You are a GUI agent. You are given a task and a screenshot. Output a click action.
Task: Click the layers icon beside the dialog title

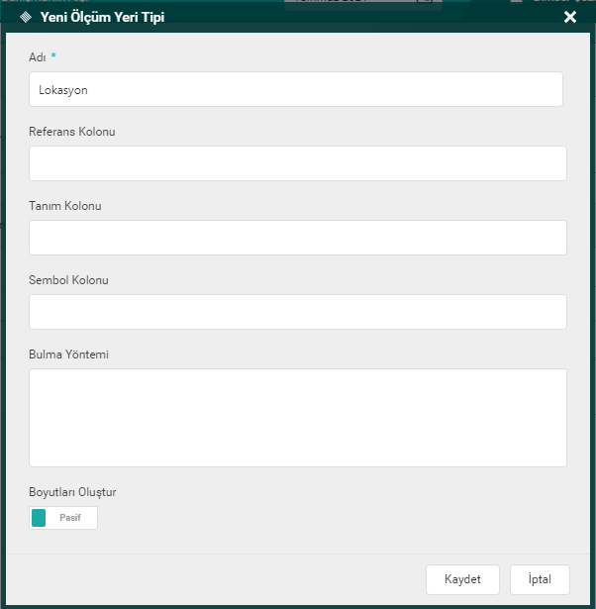pyautogui.click(x=25, y=17)
